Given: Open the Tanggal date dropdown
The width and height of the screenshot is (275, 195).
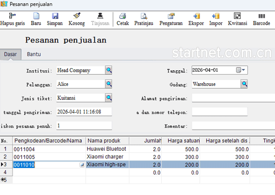Looking at the screenshot, I should 244,70.
